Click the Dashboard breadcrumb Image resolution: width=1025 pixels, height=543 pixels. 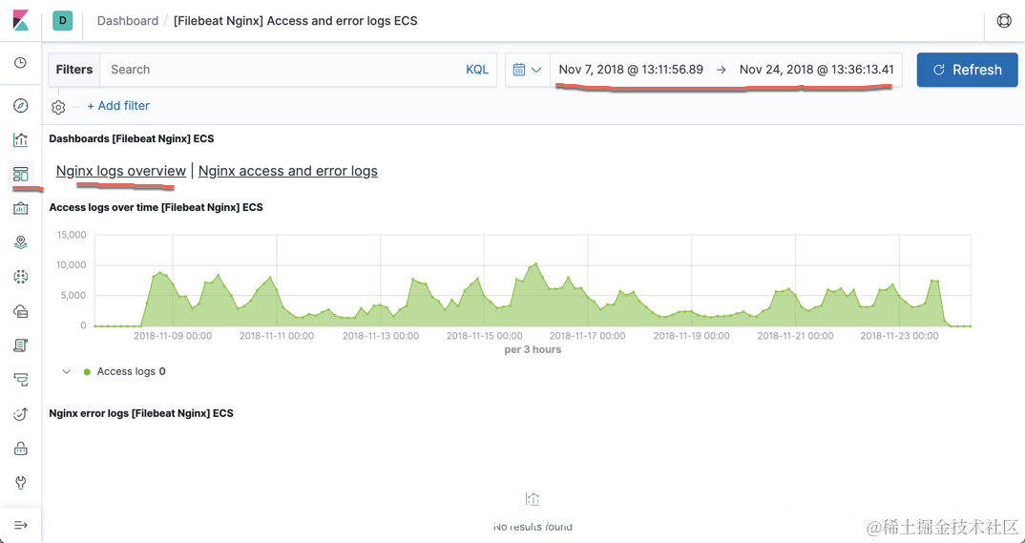tap(128, 21)
